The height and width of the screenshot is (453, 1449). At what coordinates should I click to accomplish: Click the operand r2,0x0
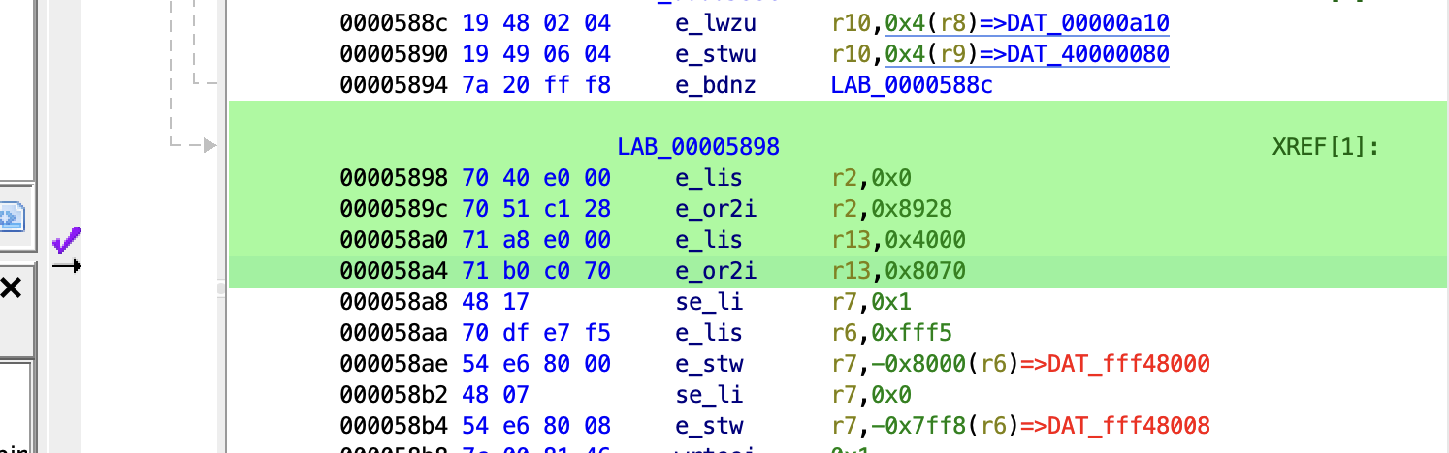pyautogui.click(x=871, y=178)
